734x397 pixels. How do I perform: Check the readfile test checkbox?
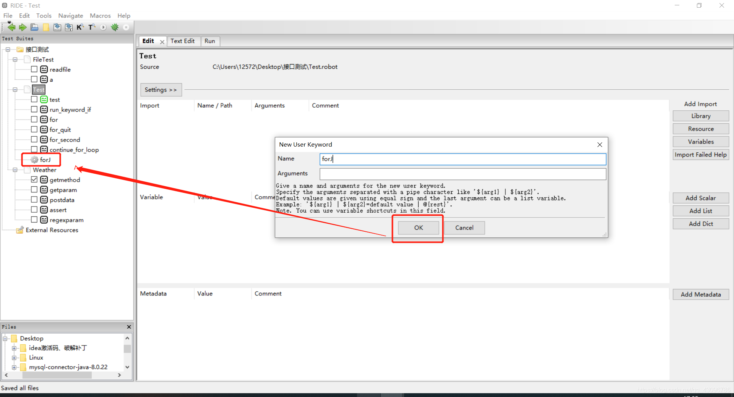pyautogui.click(x=34, y=69)
